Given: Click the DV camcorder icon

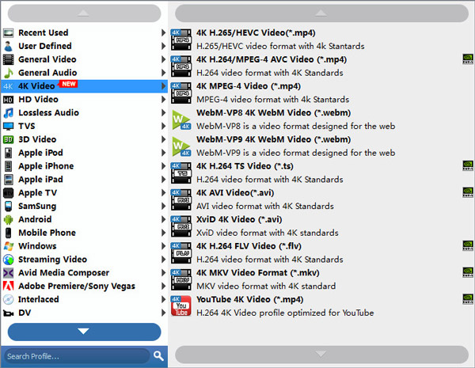Looking at the screenshot, I should [8, 313].
